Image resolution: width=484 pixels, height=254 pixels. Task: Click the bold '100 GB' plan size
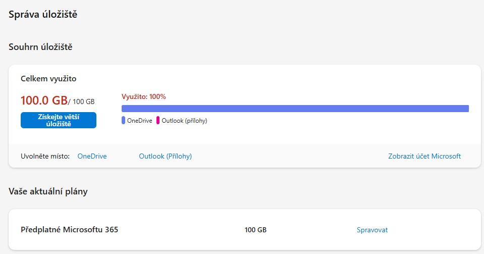click(255, 230)
